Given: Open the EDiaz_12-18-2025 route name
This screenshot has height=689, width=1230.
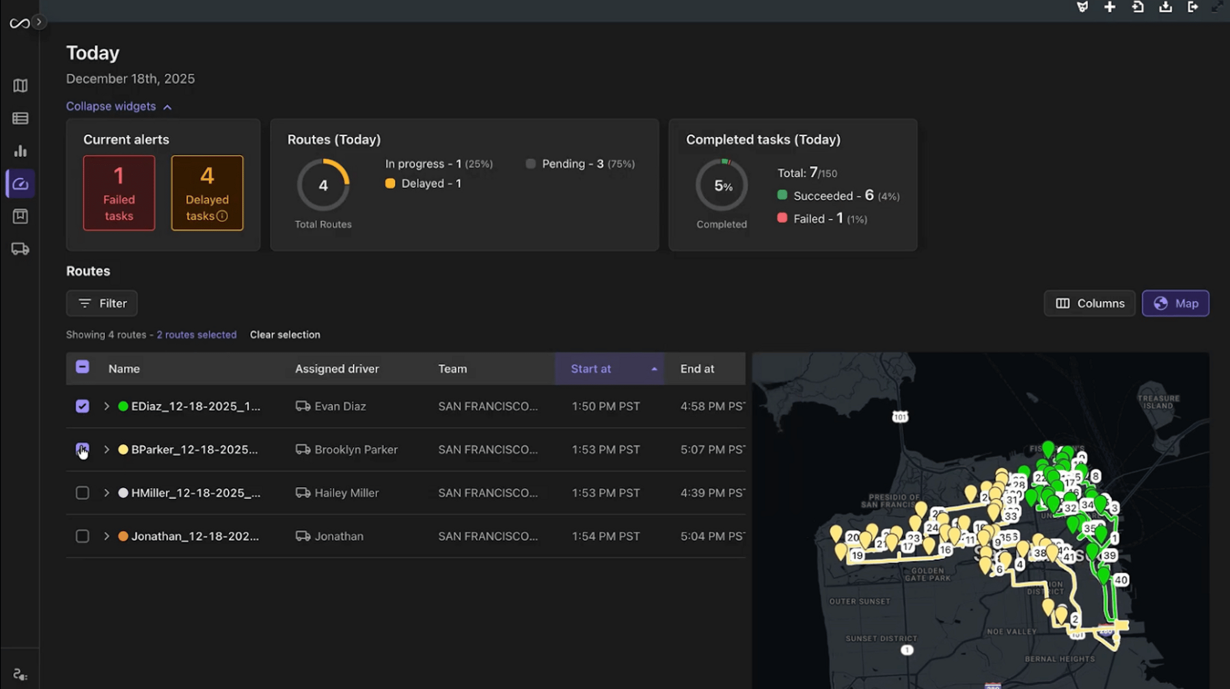Looking at the screenshot, I should click(x=195, y=406).
